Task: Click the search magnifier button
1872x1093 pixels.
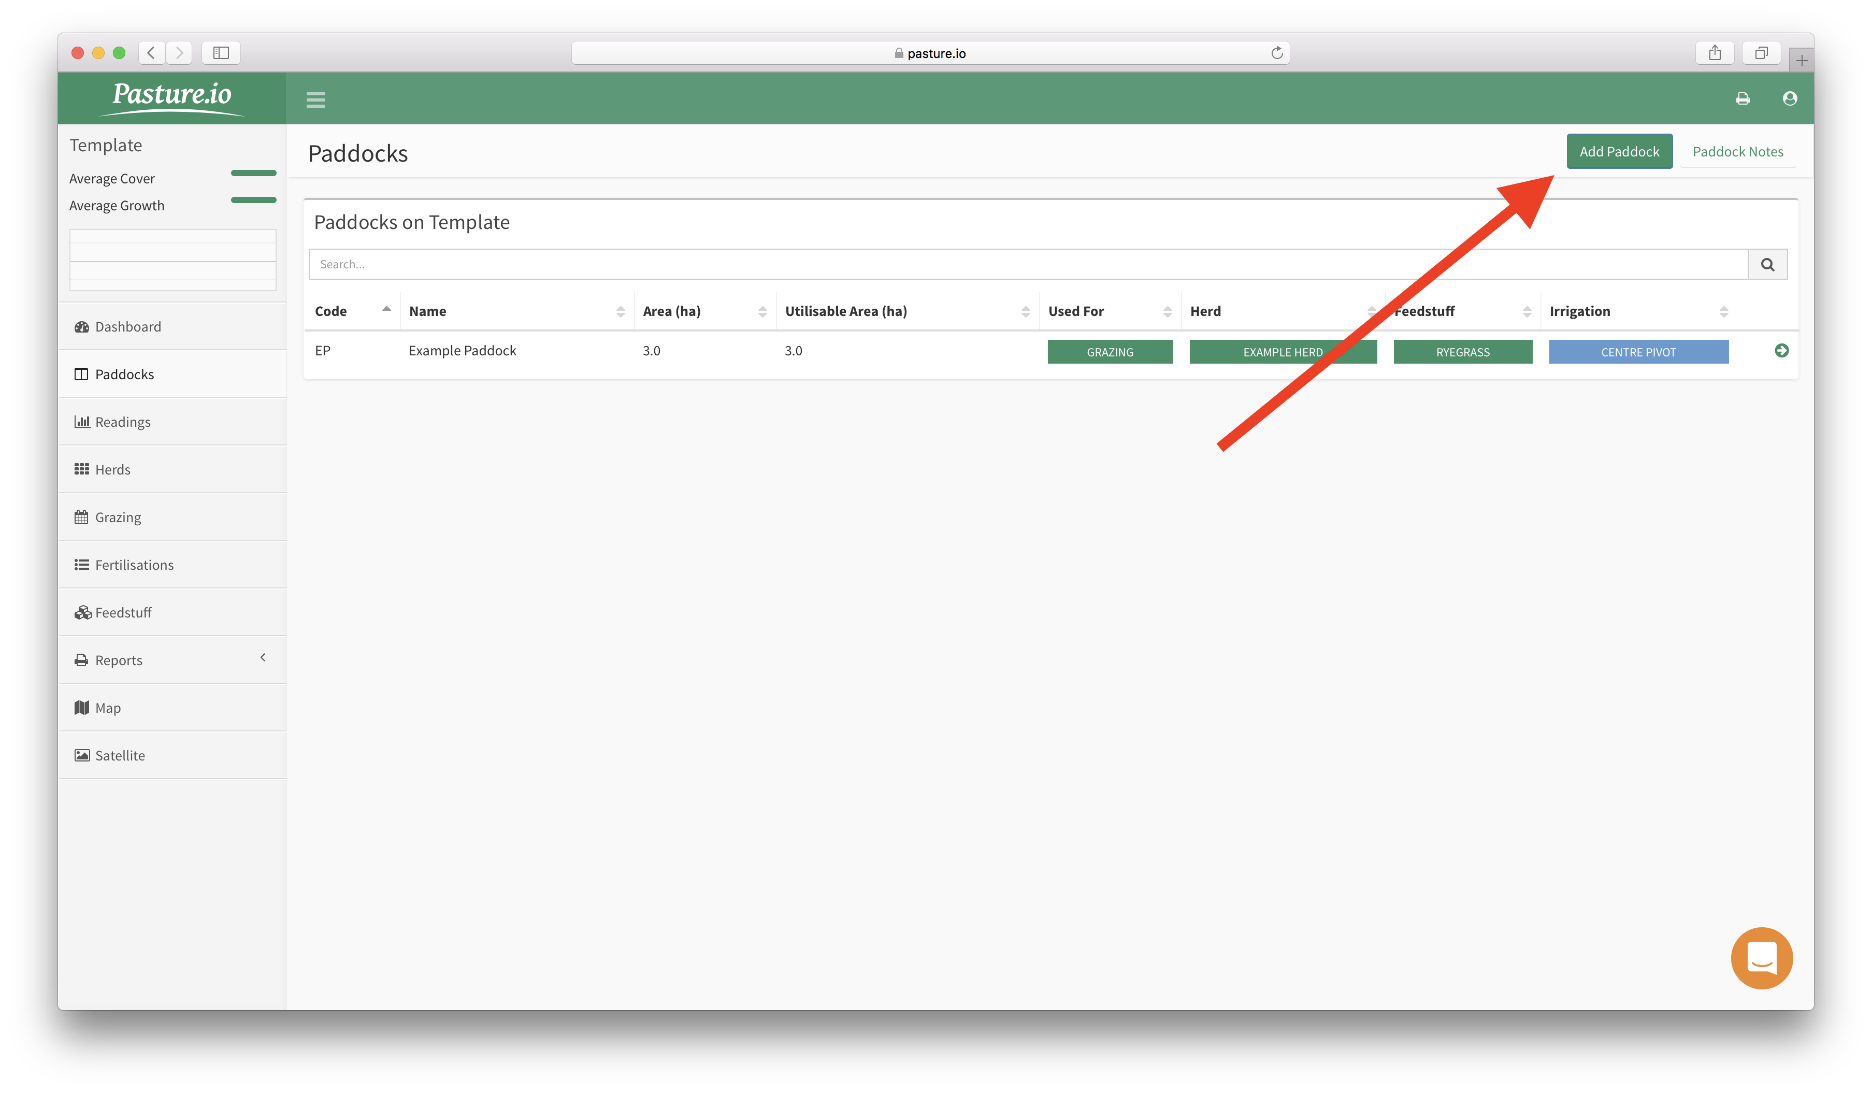Action: point(1767,265)
